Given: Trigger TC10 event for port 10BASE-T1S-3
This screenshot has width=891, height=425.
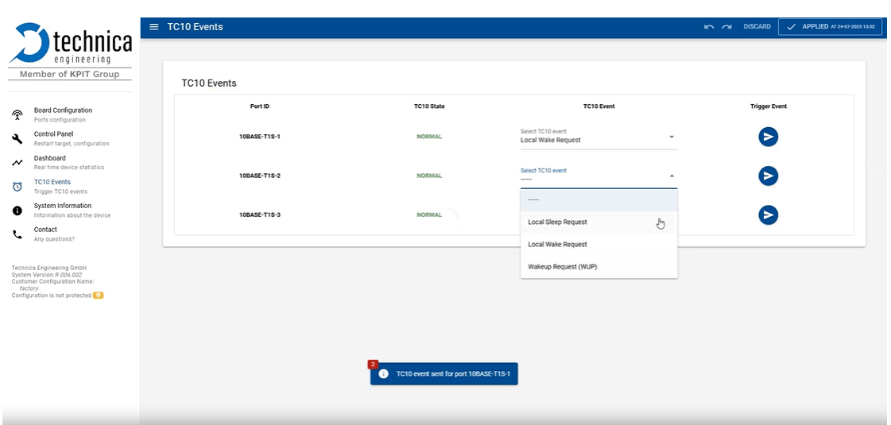Looking at the screenshot, I should click(768, 214).
